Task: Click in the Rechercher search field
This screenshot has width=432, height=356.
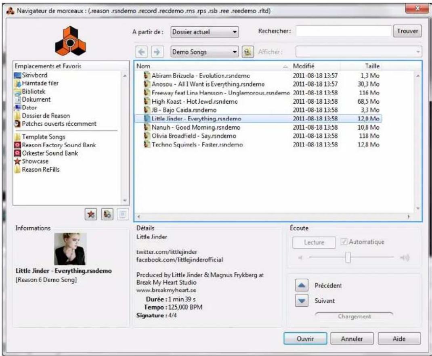Action: tap(344, 31)
